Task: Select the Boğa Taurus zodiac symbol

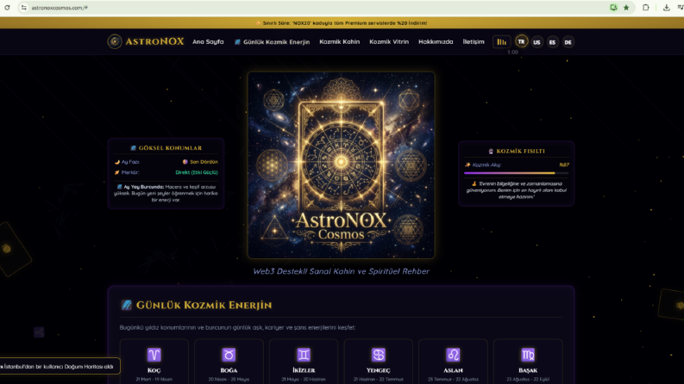Action: [229, 355]
